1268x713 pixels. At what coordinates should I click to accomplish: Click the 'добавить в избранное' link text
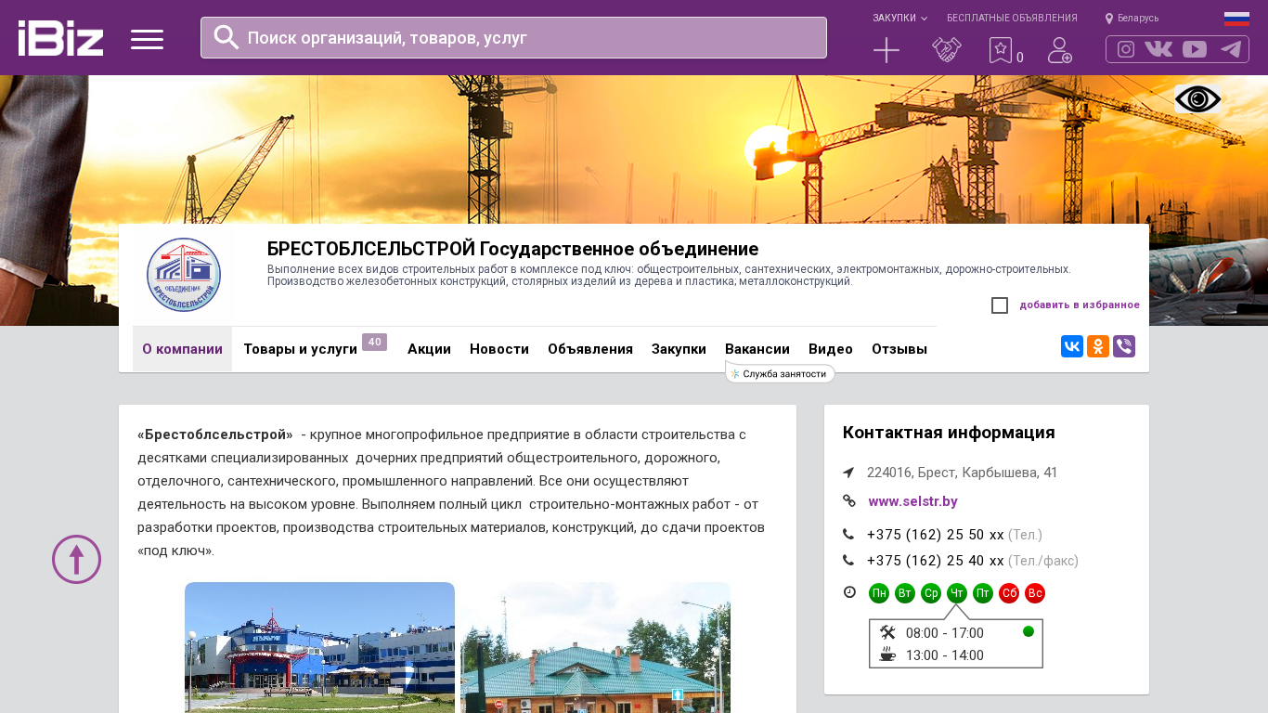coord(1080,305)
